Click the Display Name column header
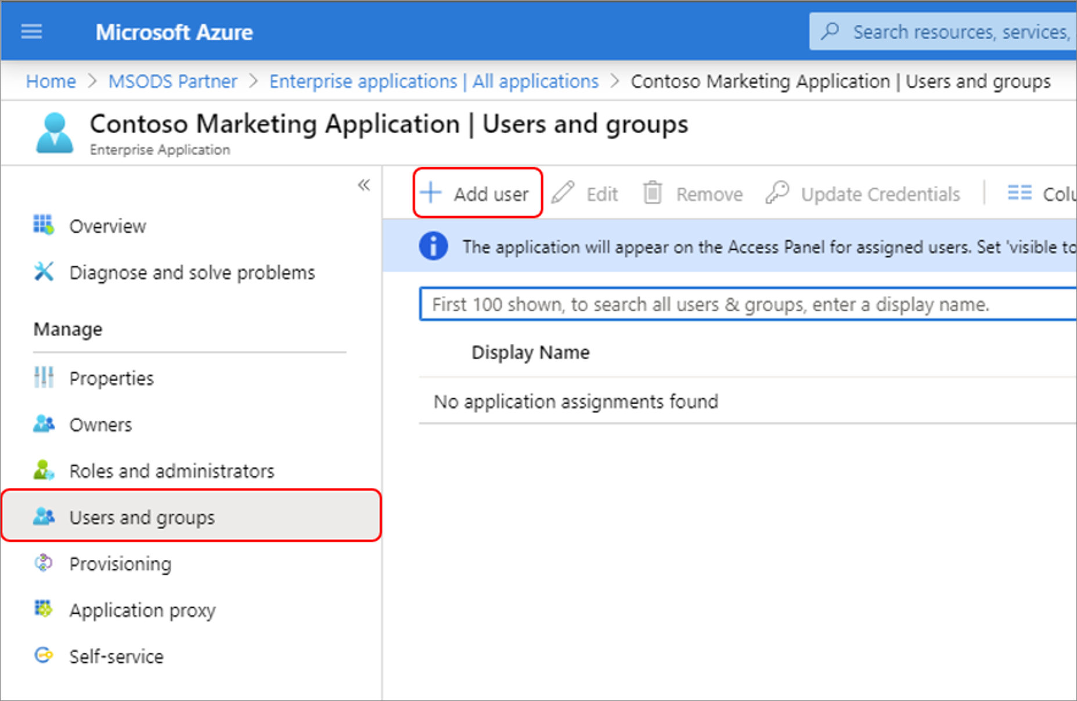Image resolution: width=1077 pixels, height=701 pixels. (x=531, y=352)
